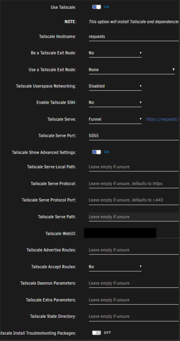Open the Tailscale Userspace Networking dropdown

pos(115,86)
